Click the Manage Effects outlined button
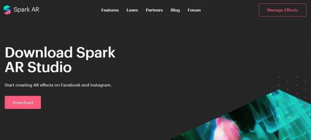Viewport: 311px width, 140px height. click(282, 10)
